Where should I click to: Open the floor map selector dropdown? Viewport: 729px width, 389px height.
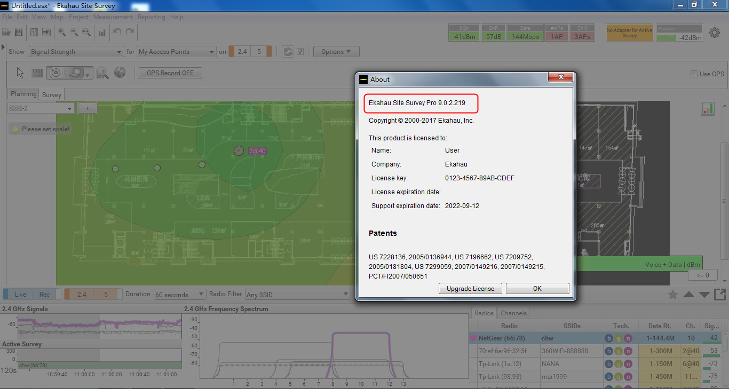[x=41, y=108]
